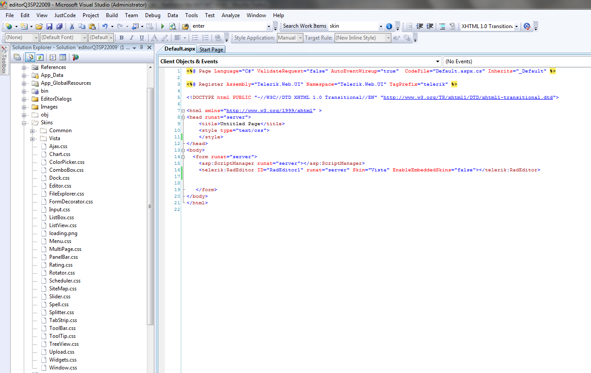Click the Undo arrow icon
Viewport: 591px width, 373px height.
(x=105, y=26)
